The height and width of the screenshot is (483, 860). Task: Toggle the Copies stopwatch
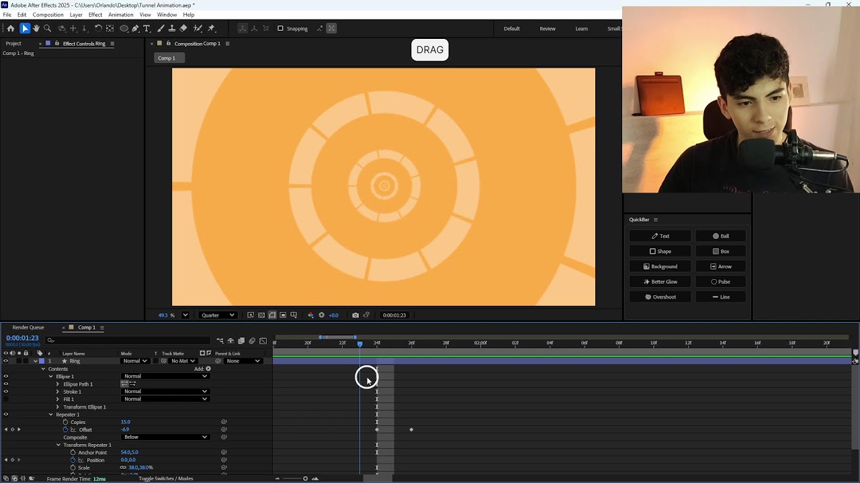(x=65, y=422)
